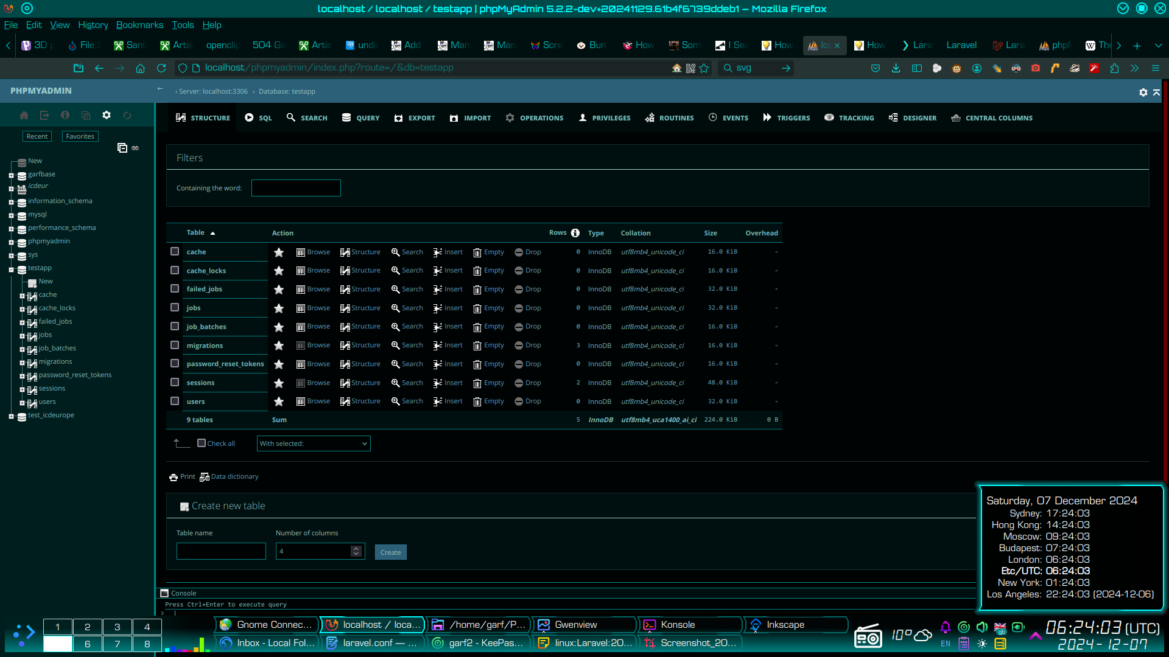The height and width of the screenshot is (657, 1169).
Task: Click favorite star for cache table
Action: point(279,252)
